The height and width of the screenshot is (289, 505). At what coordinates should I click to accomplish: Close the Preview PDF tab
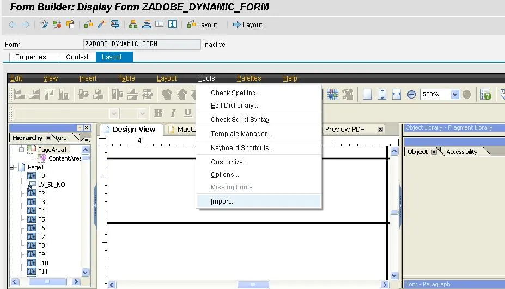380,130
